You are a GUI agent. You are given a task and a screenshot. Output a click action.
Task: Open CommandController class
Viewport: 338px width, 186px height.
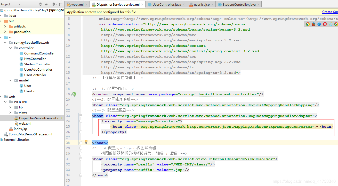point(39,53)
